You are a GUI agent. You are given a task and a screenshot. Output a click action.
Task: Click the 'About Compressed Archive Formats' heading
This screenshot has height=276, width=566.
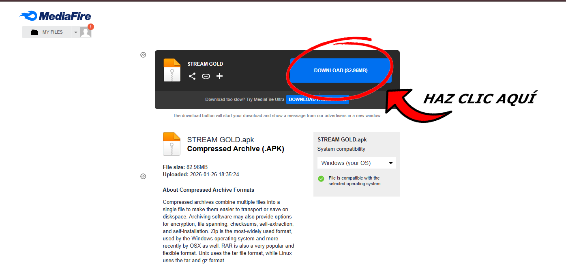208,190
